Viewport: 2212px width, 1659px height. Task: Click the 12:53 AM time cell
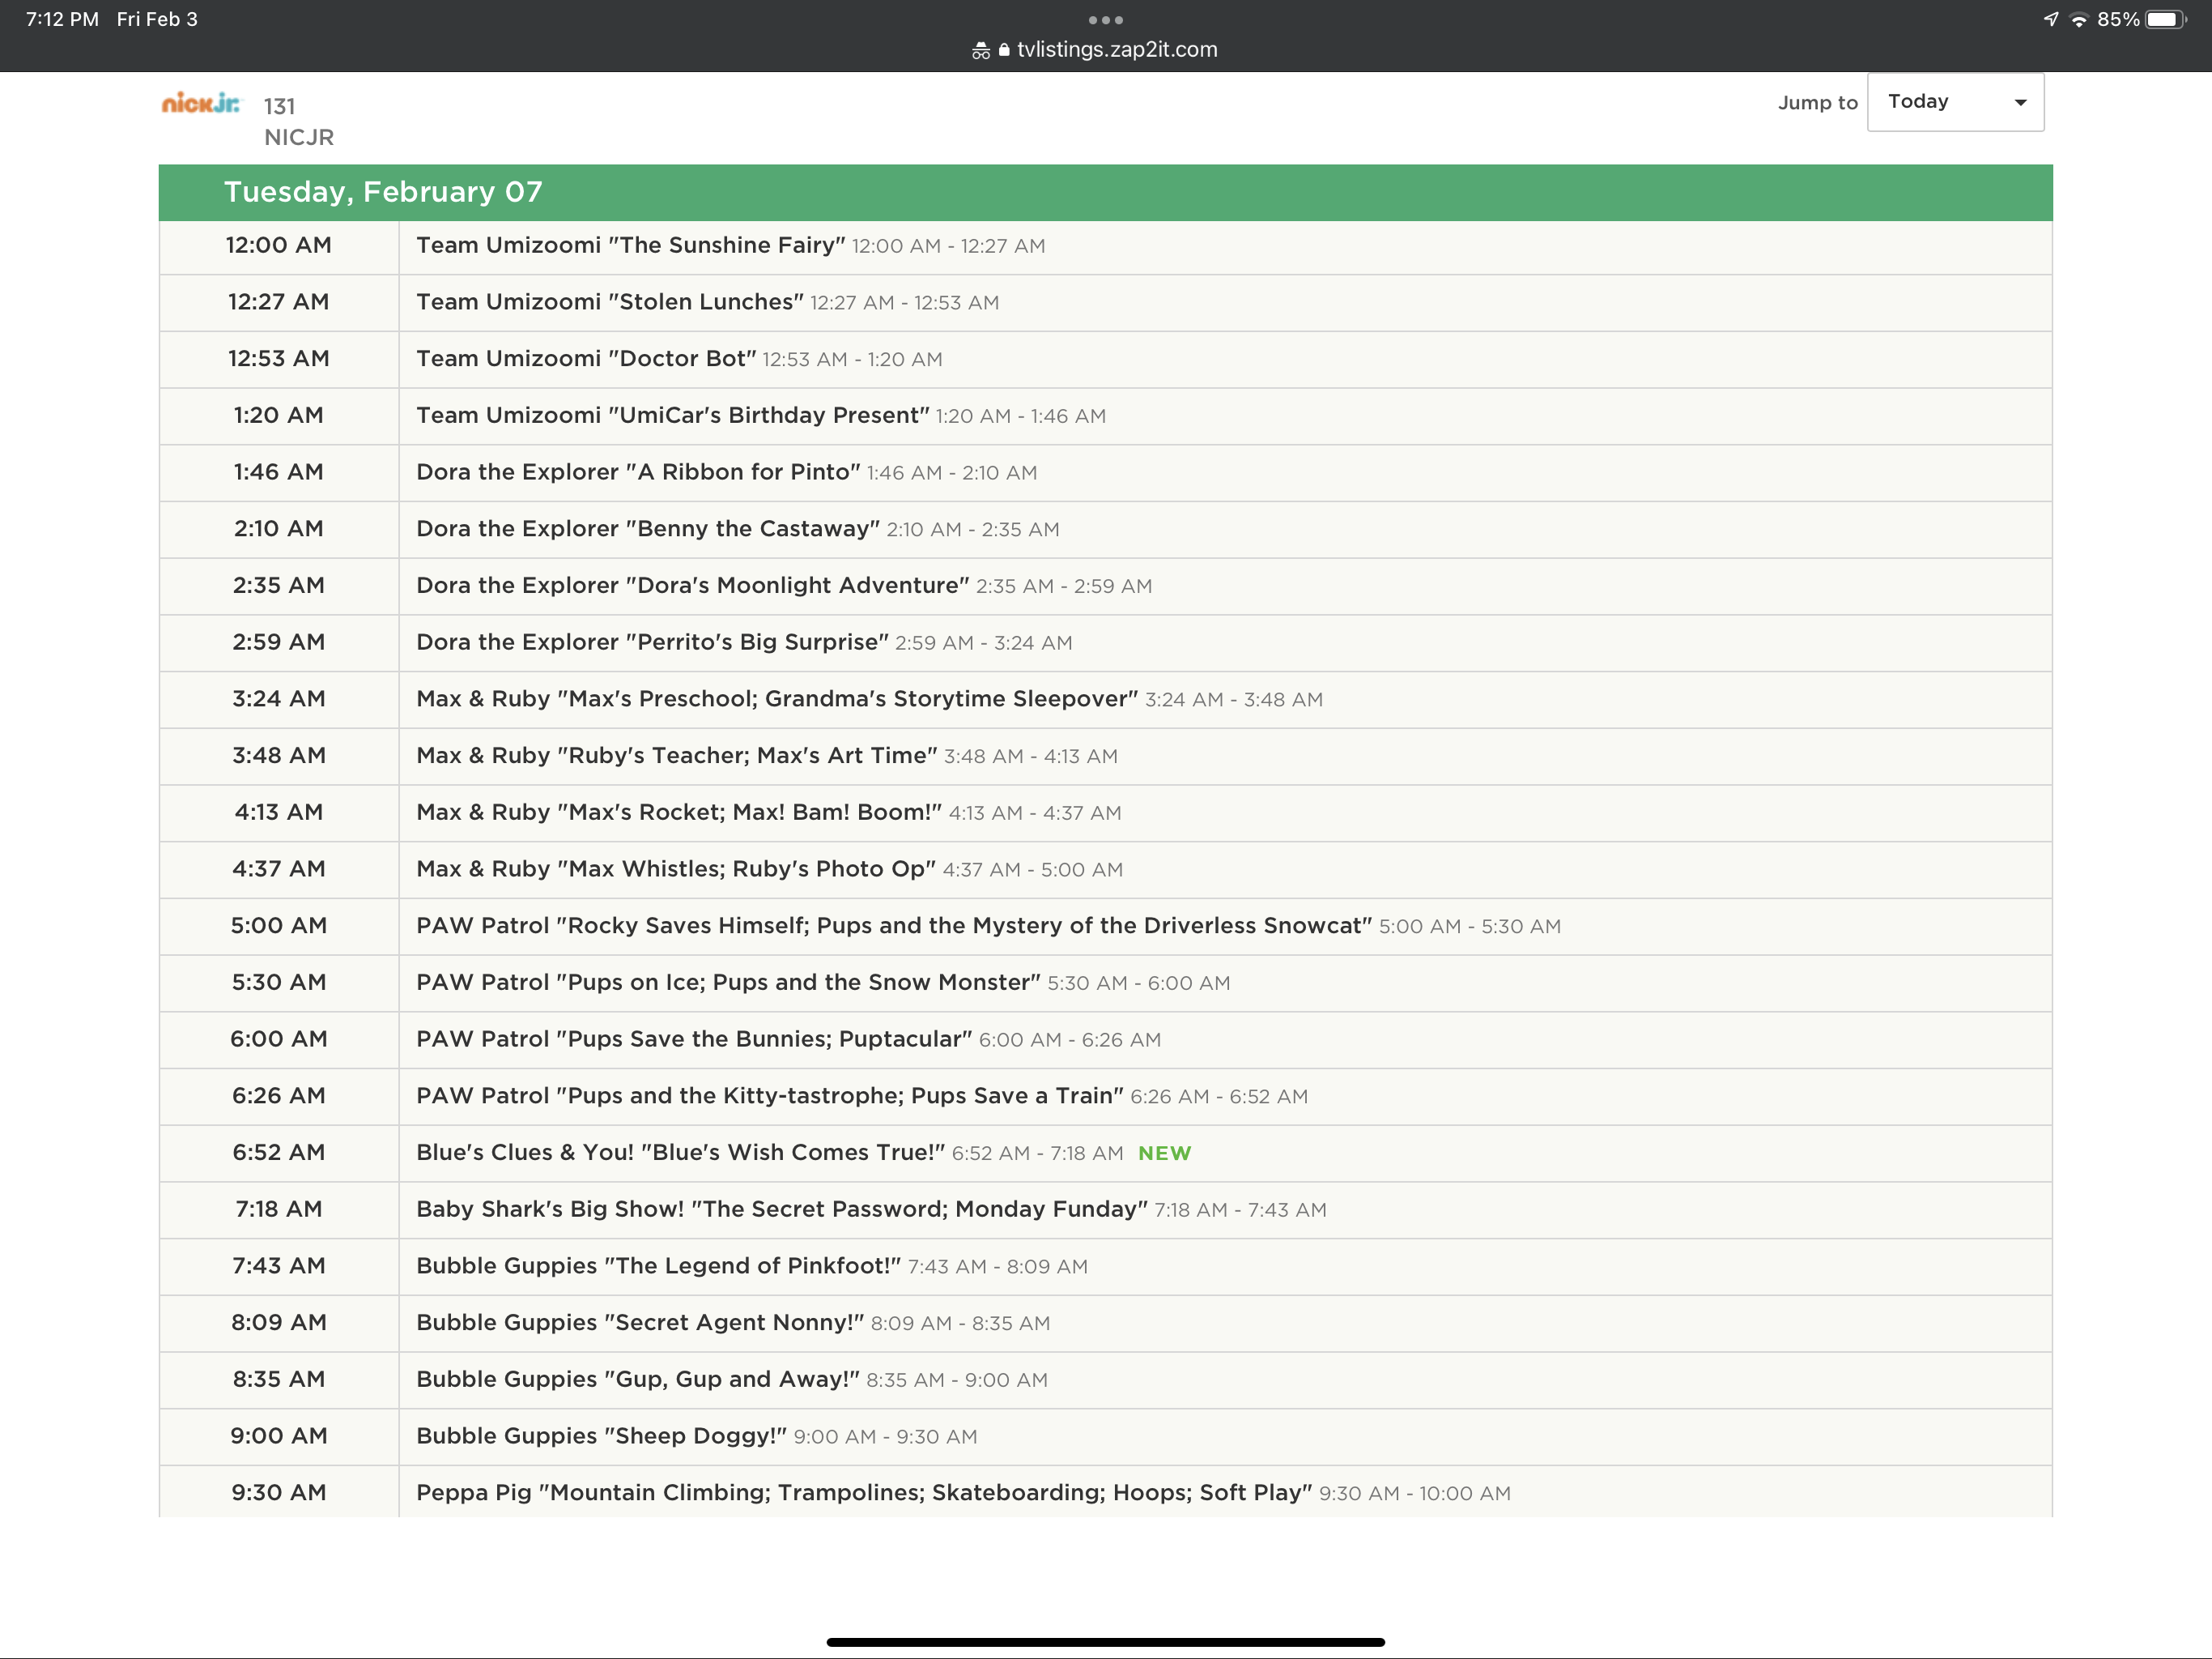[x=279, y=359]
